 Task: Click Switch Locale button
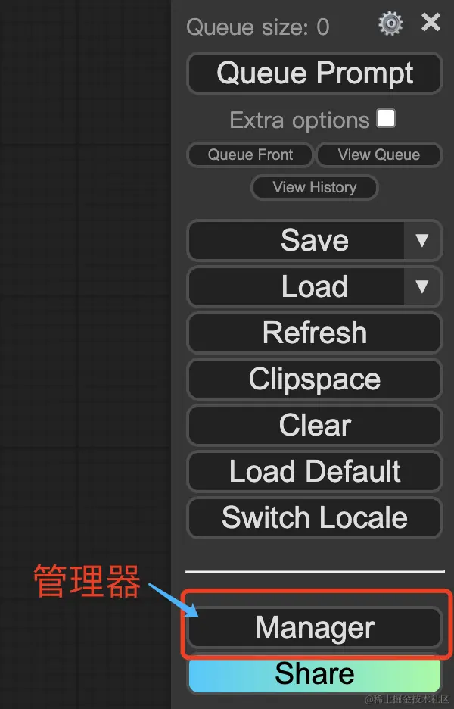click(x=315, y=517)
